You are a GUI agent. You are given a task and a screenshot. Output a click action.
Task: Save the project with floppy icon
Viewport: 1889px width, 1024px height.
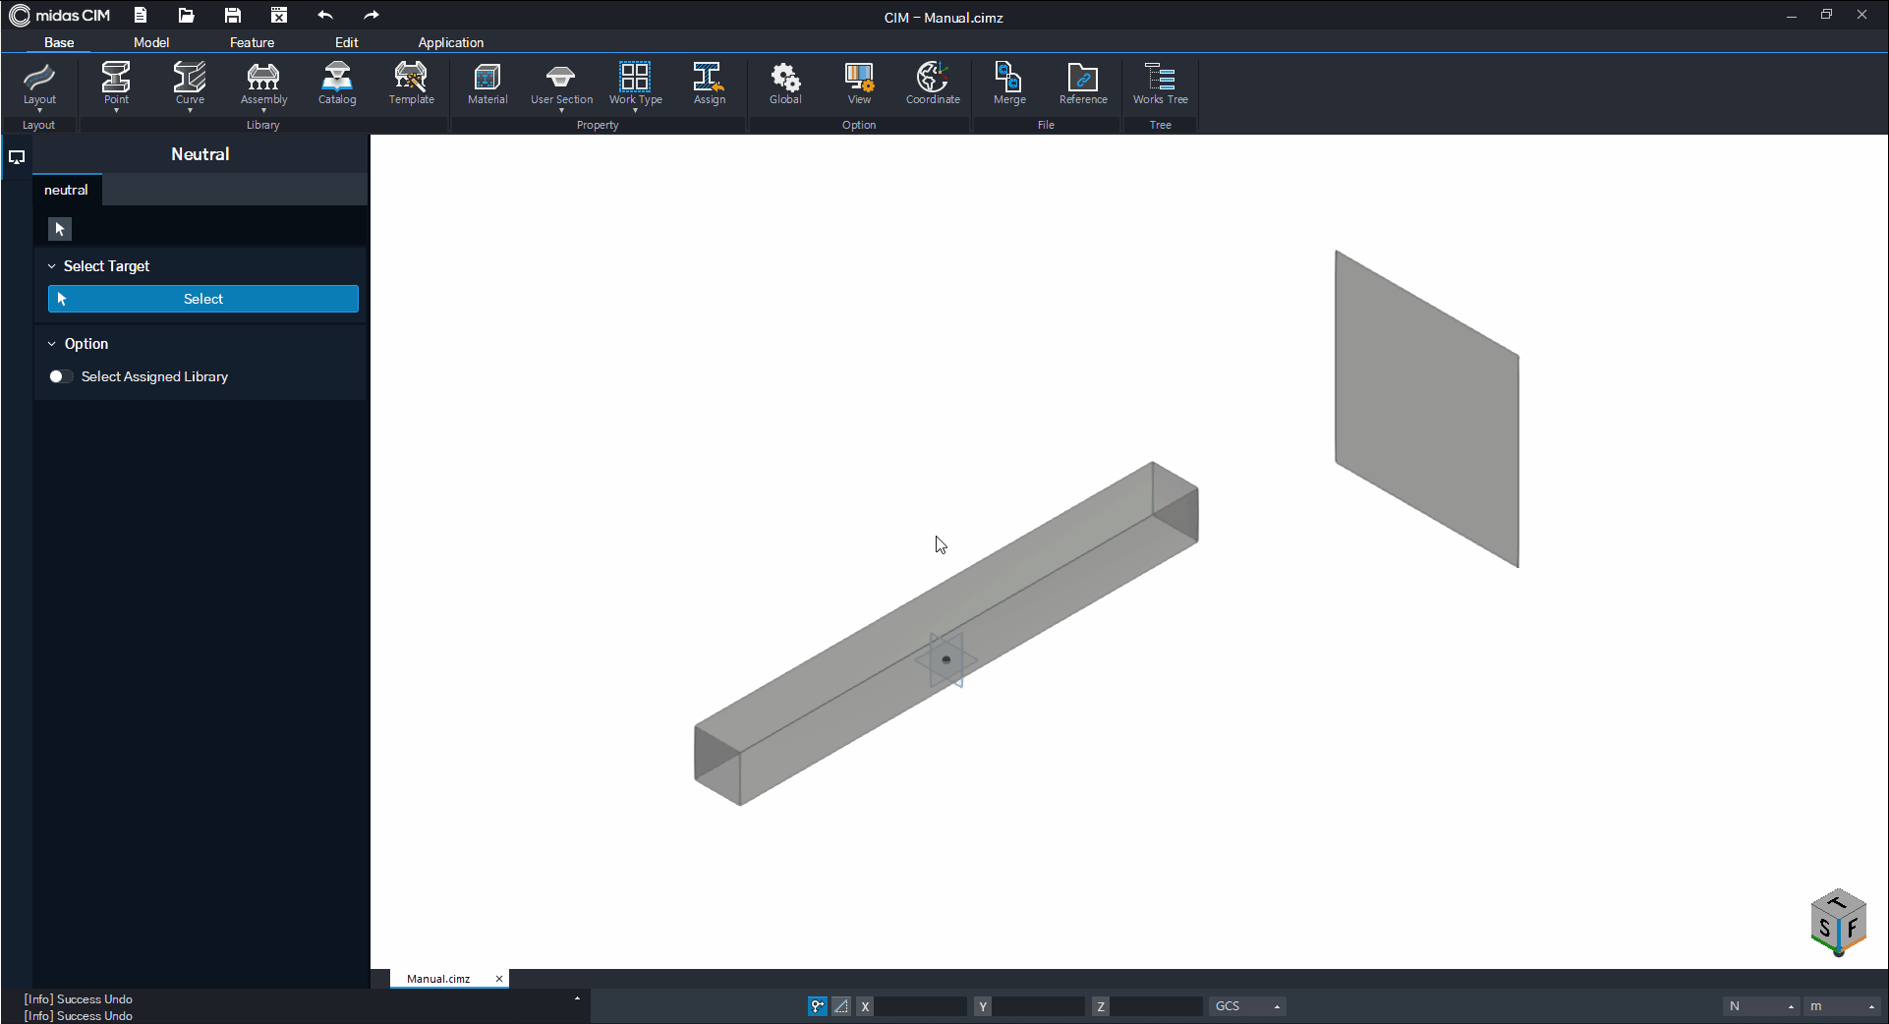click(x=233, y=15)
